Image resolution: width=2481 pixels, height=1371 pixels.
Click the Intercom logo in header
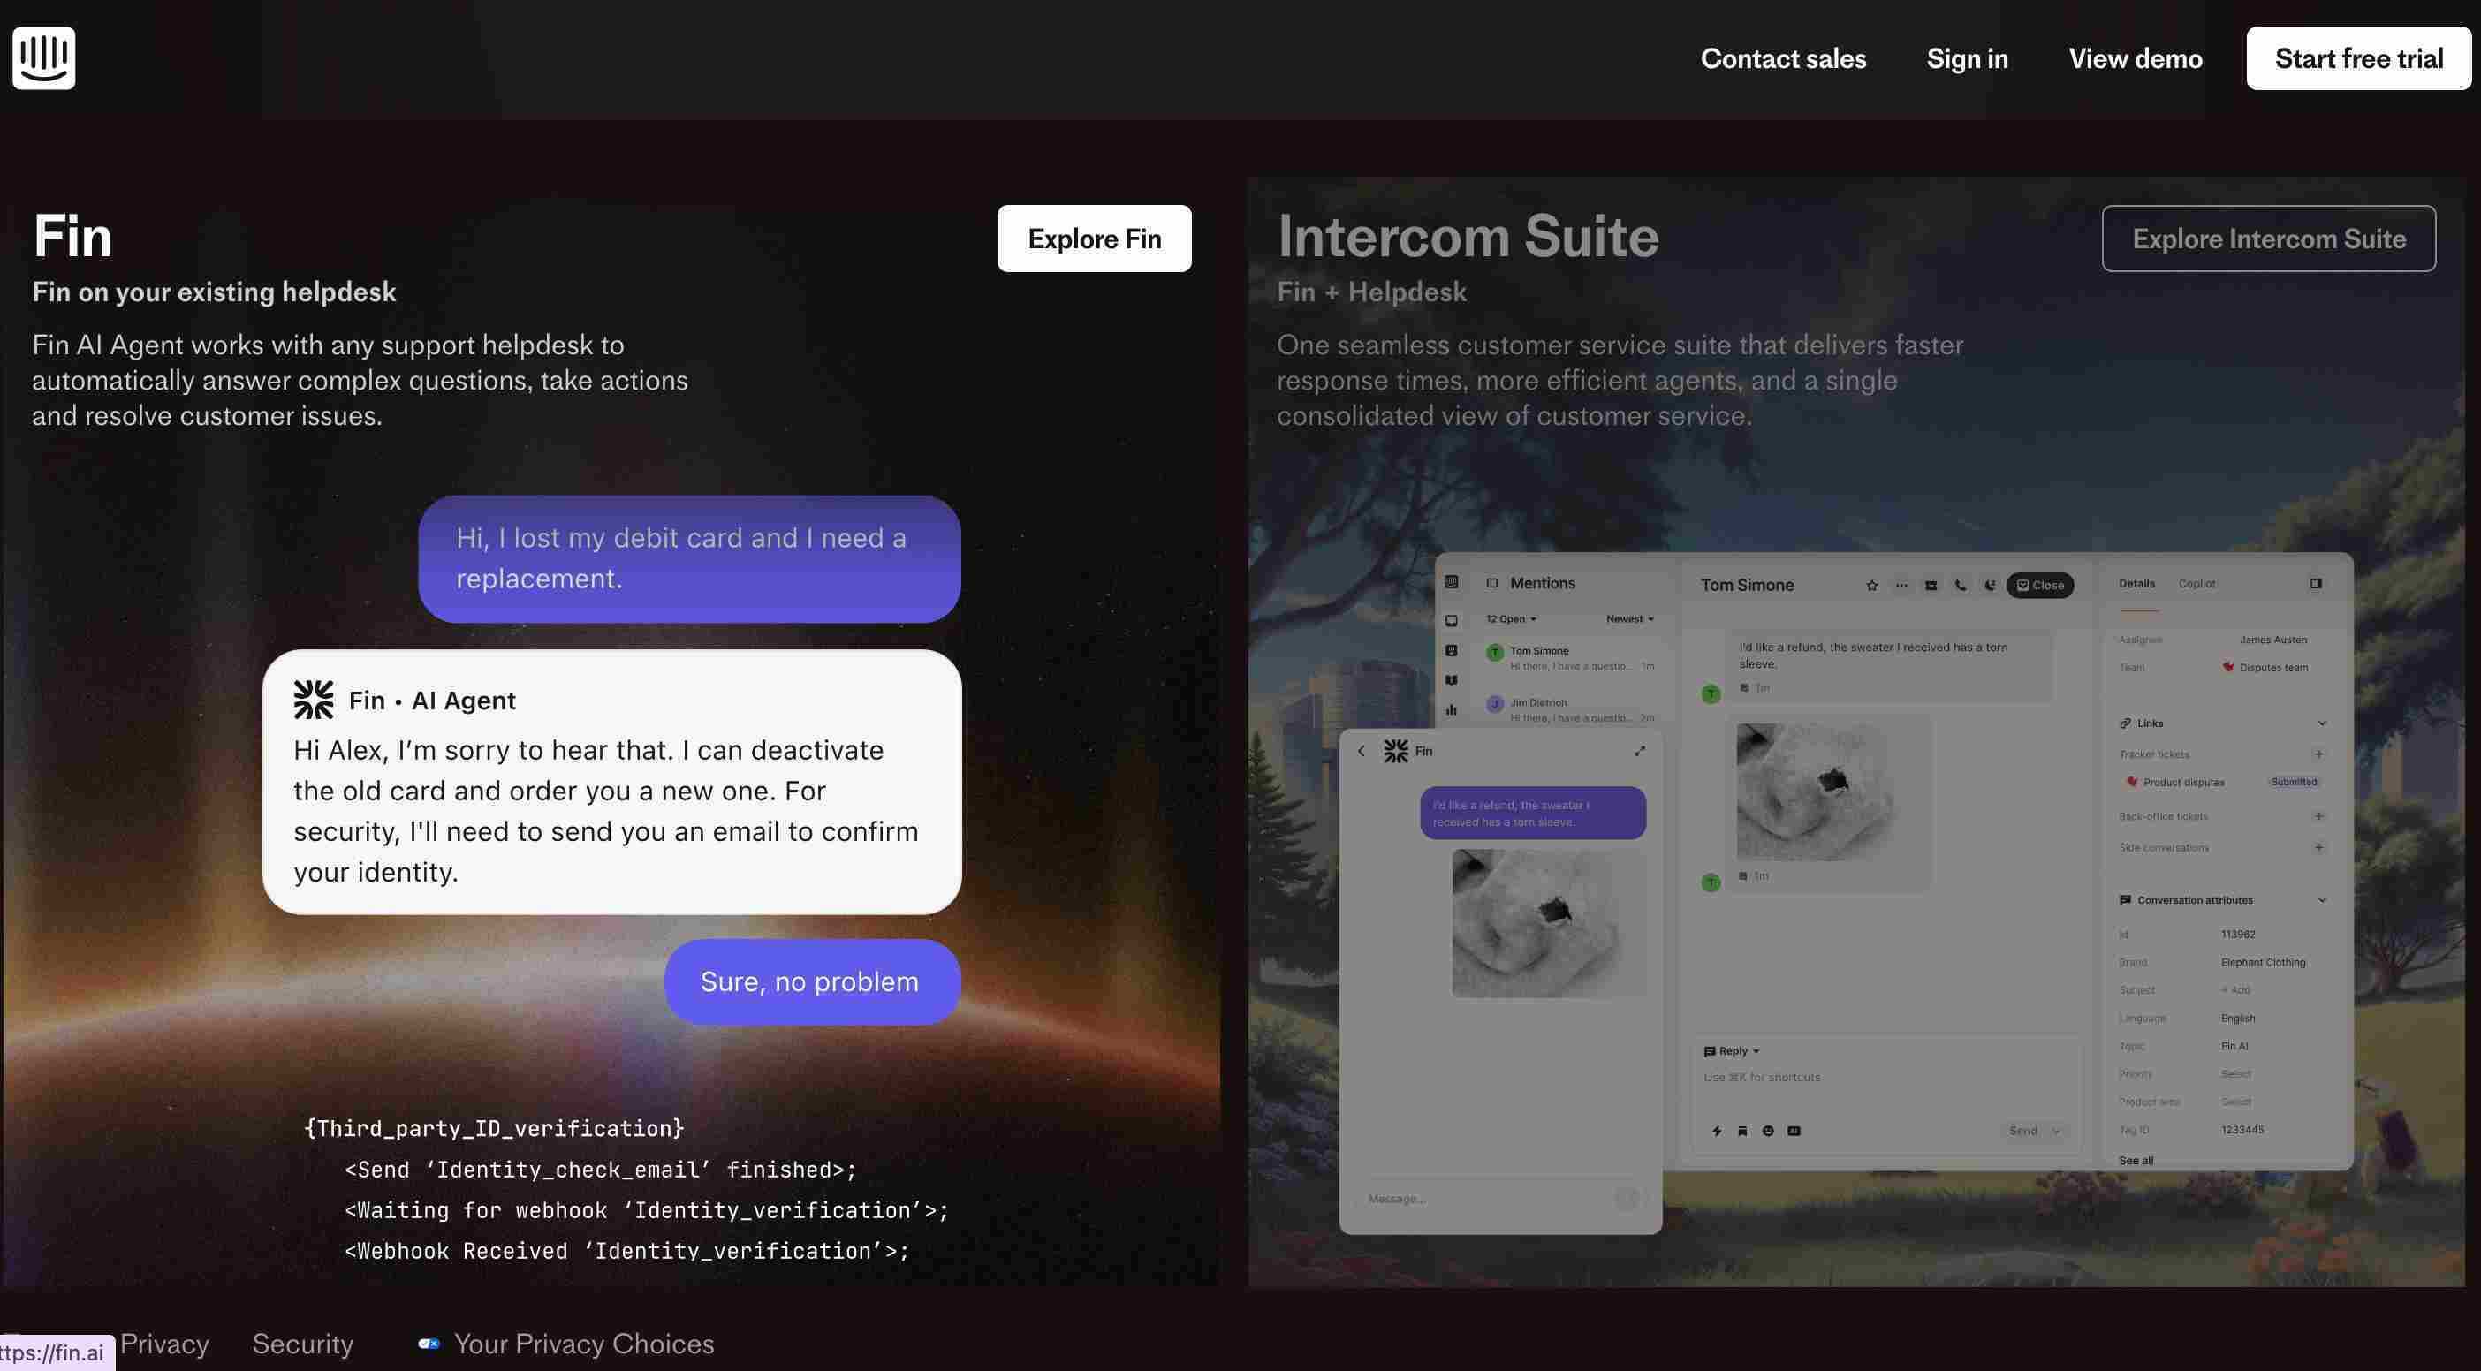pos(43,57)
